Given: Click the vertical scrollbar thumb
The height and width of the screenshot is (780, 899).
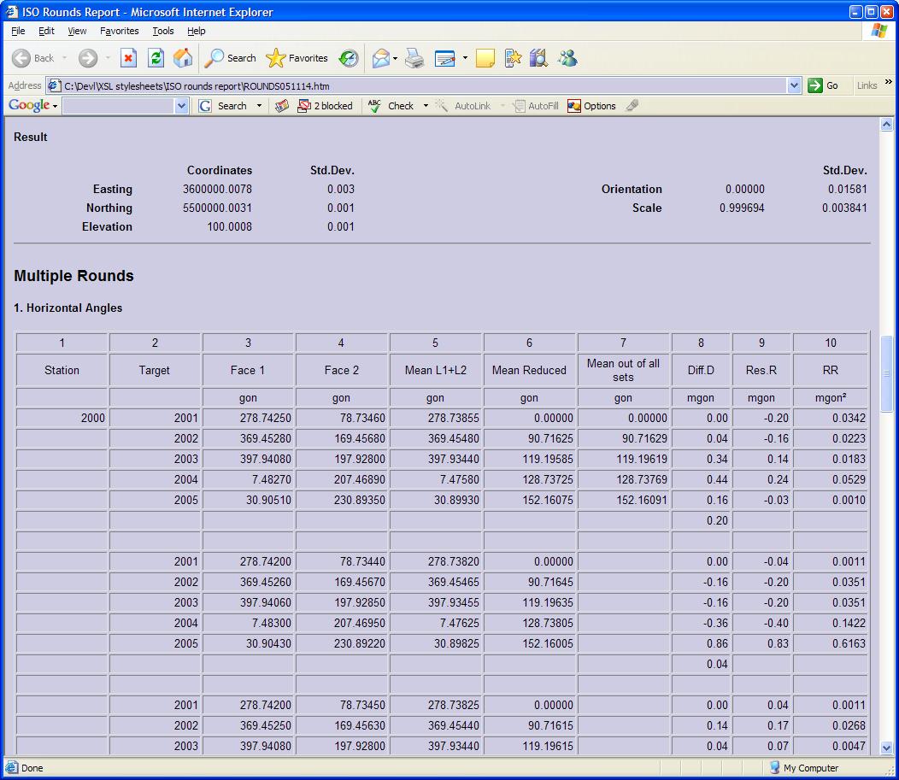Looking at the screenshot, I should click(x=886, y=372).
